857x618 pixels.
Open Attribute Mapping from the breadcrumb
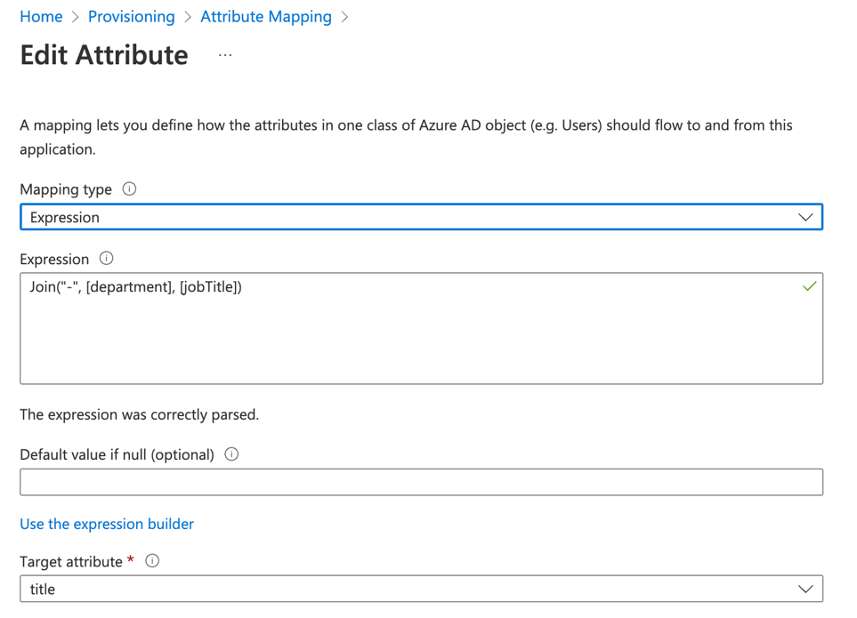265,16
